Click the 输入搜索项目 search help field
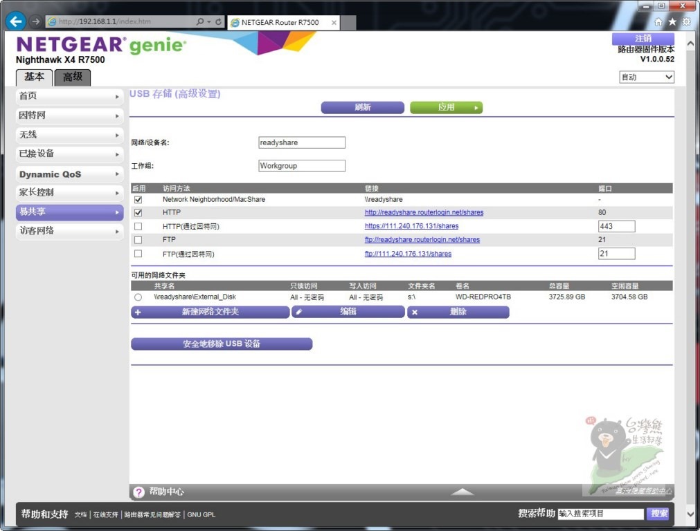 (601, 514)
